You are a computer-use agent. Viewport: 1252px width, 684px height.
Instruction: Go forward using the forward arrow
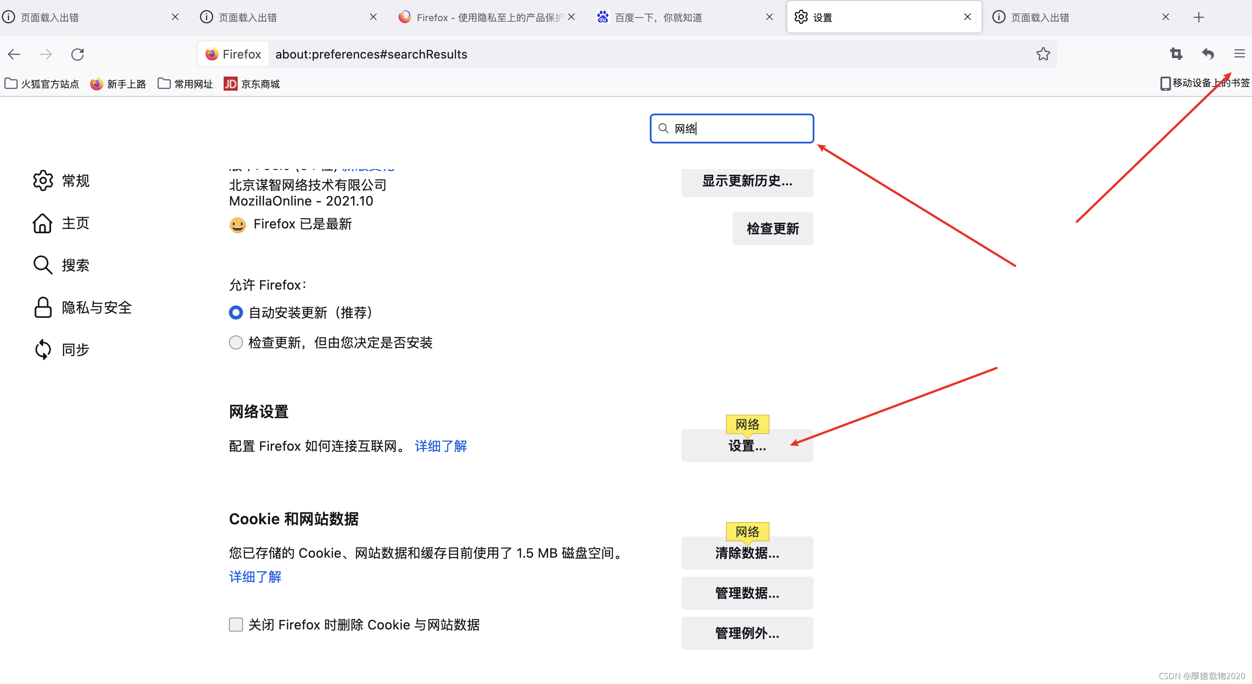46,54
